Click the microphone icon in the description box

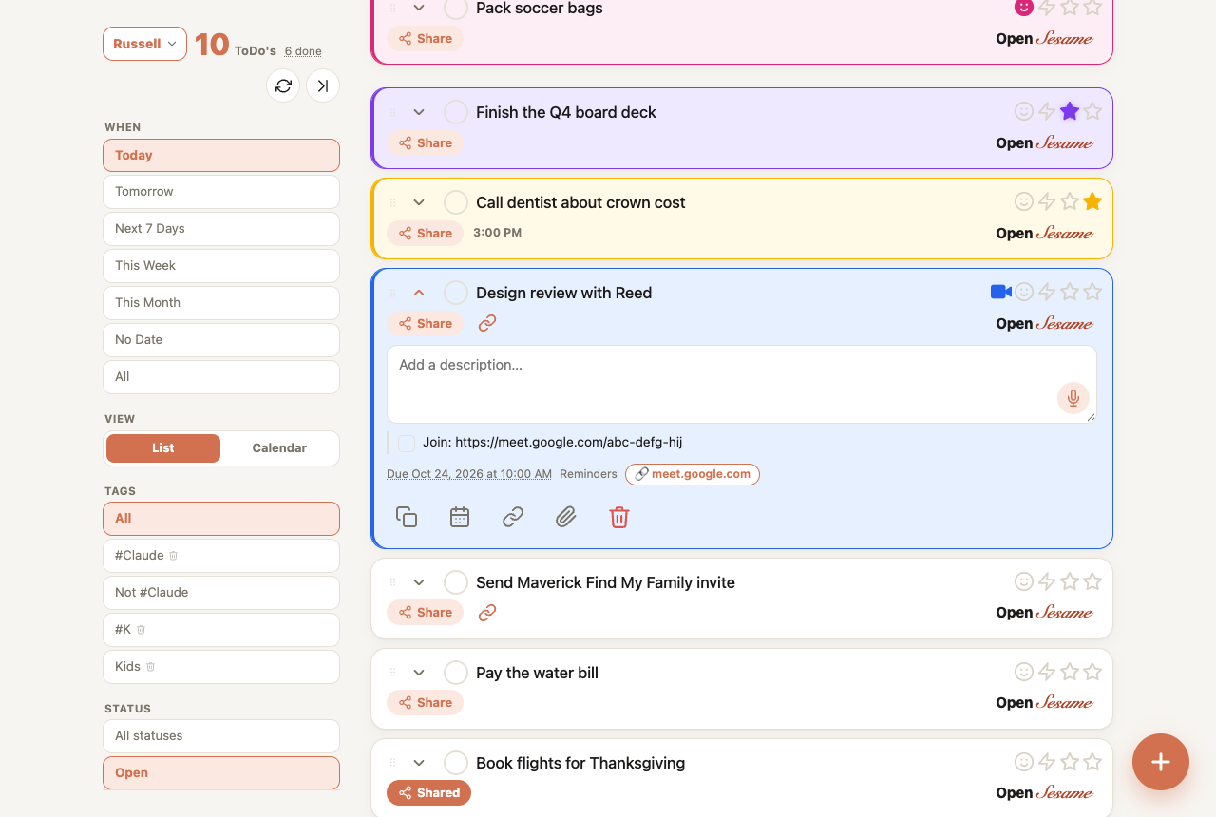(1073, 398)
